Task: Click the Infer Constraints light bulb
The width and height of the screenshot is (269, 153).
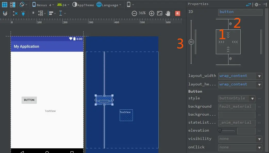Action: [x=23, y=13]
